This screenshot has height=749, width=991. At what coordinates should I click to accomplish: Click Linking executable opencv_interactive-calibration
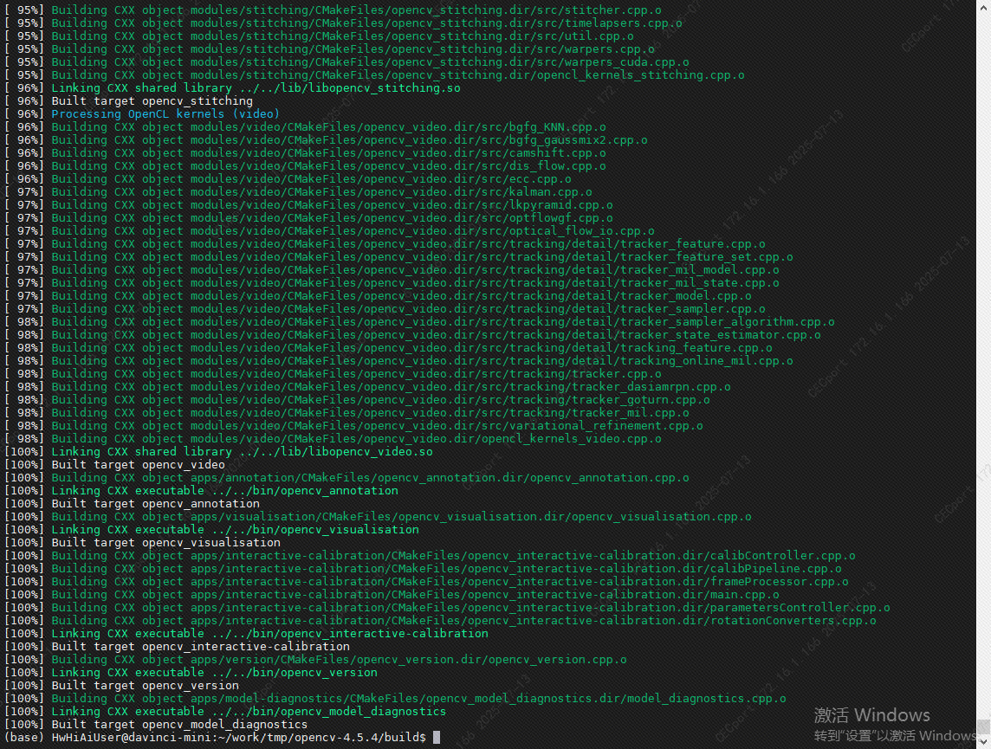(246, 634)
